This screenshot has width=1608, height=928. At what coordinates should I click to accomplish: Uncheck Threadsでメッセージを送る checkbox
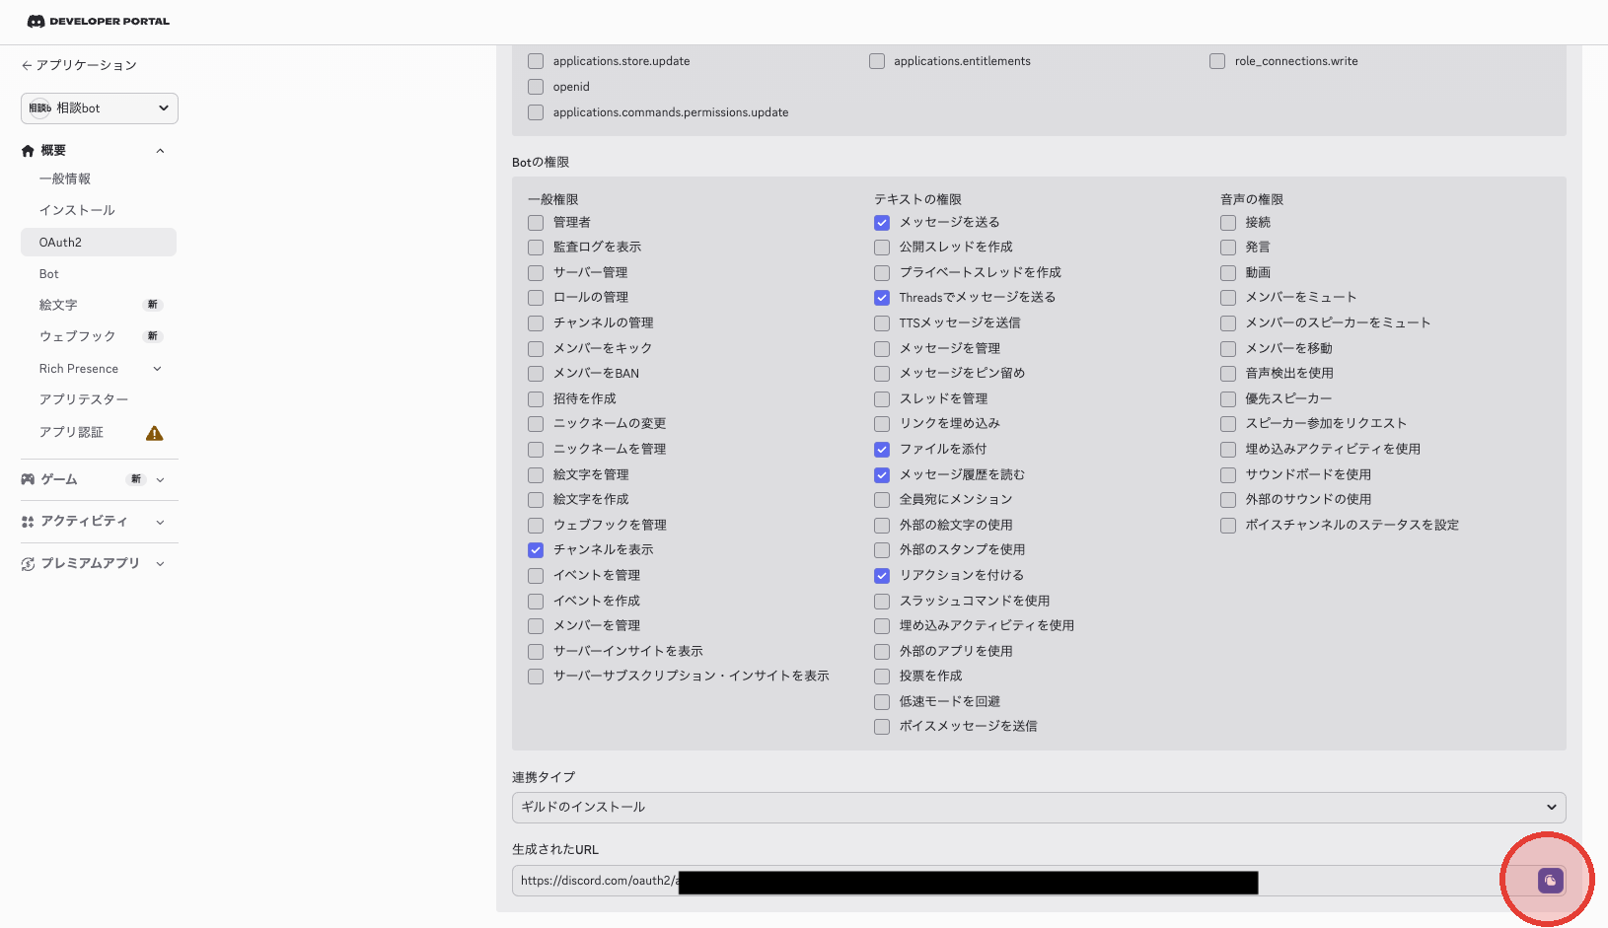[882, 298]
